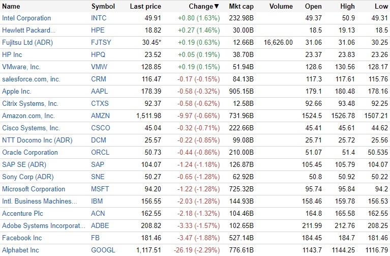Sort by the Symbol column header
The height and width of the screenshot is (256, 390).
pyautogui.click(x=103, y=7)
